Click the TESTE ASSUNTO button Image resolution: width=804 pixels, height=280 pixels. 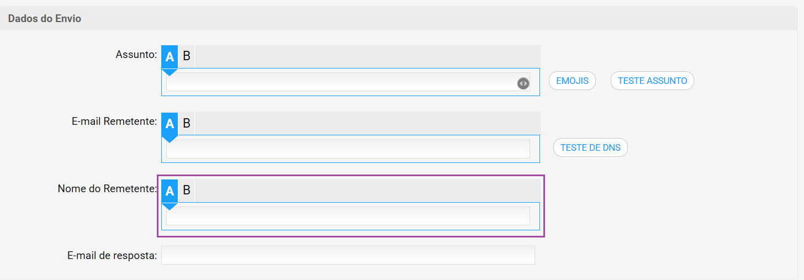652,81
